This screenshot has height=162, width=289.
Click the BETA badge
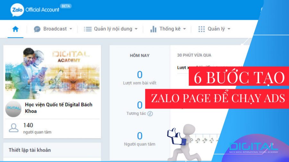(66, 6)
